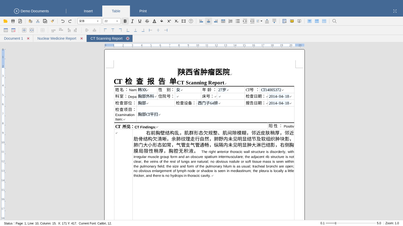Screen dimensions: 403x226
Task: Align cell content to top left
Action: [105, 30]
